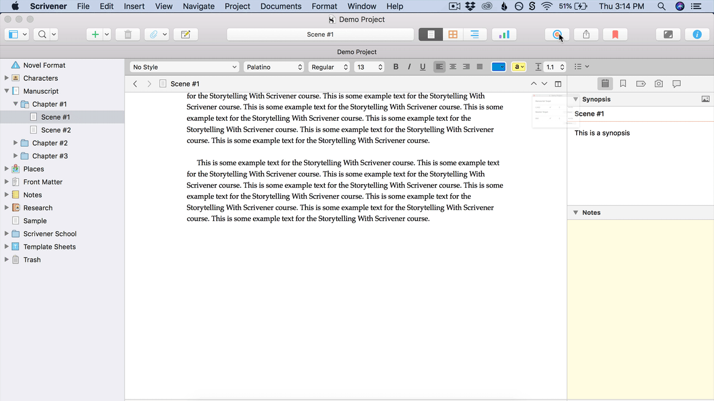This screenshot has height=401, width=714.
Task: Add a new document with plus button
Action: pos(95,35)
